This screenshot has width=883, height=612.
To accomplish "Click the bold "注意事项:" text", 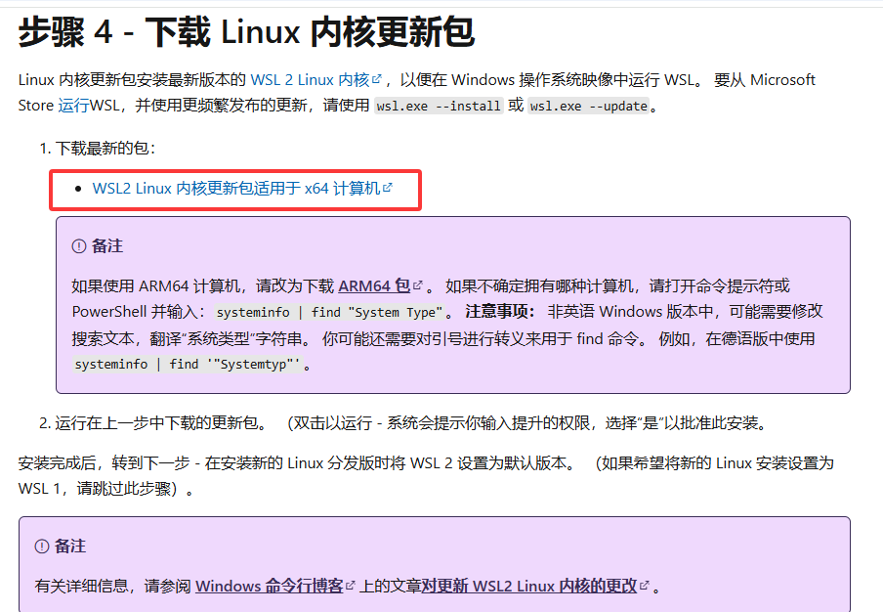I will (x=500, y=312).
